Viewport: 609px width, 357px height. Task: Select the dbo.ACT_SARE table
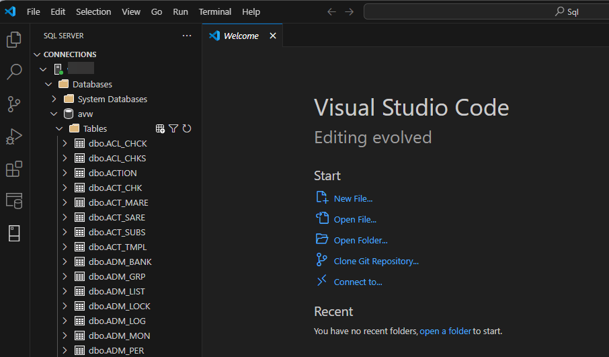point(116,218)
